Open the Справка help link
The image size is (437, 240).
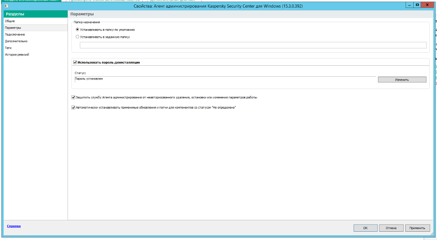[14, 226]
